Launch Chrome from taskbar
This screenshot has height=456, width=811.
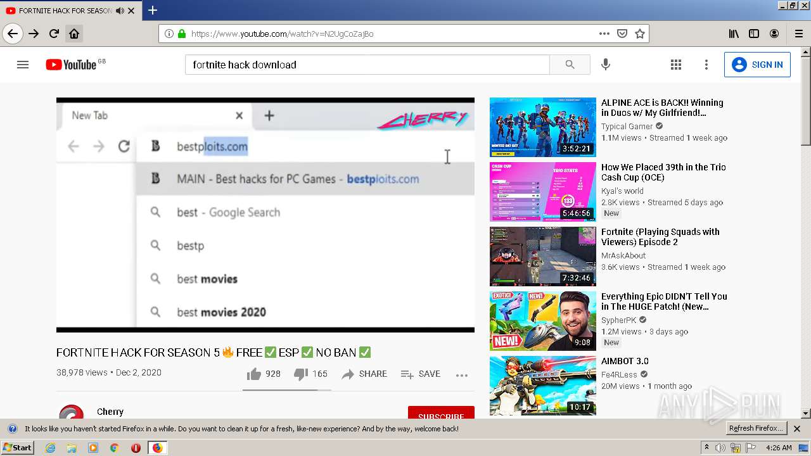click(114, 448)
